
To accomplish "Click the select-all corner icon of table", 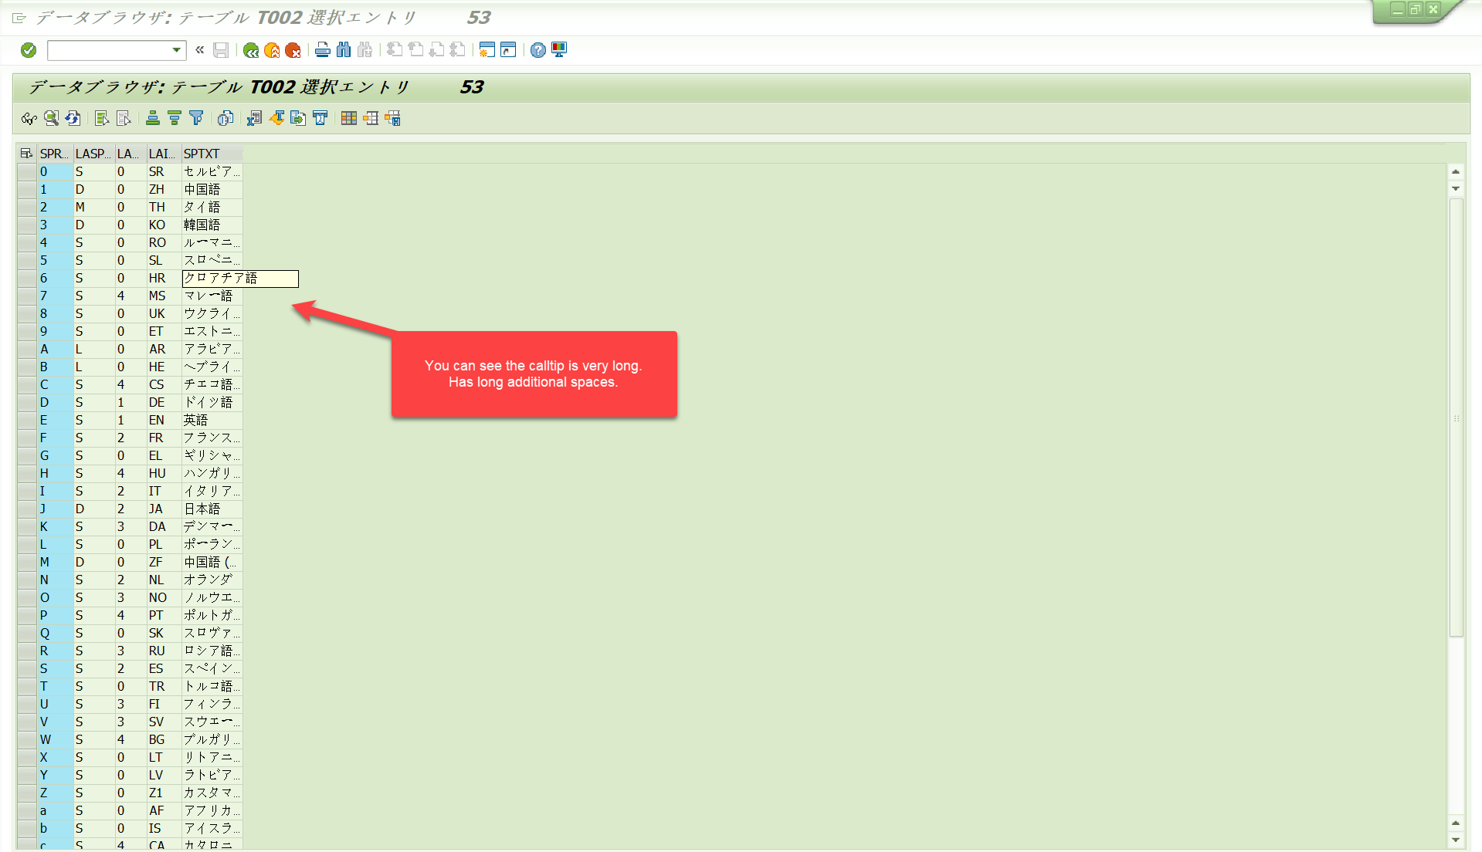I will [x=26, y=154].
